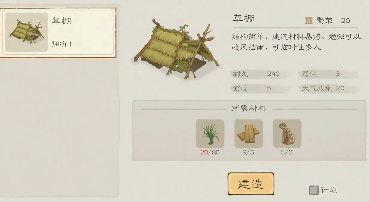Click the 9/5 plank quantity label
This screenshot has height=202, width=370.
tap(248, 152)
